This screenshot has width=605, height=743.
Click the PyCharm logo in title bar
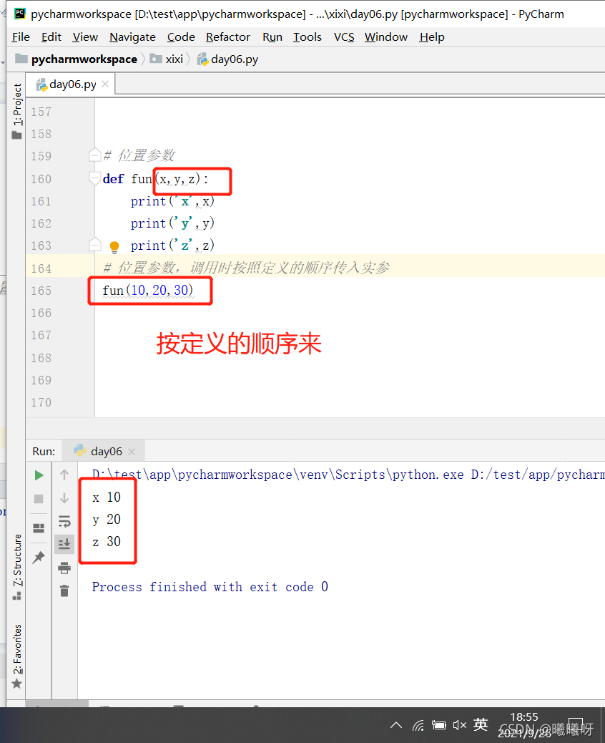pos(19,14)
